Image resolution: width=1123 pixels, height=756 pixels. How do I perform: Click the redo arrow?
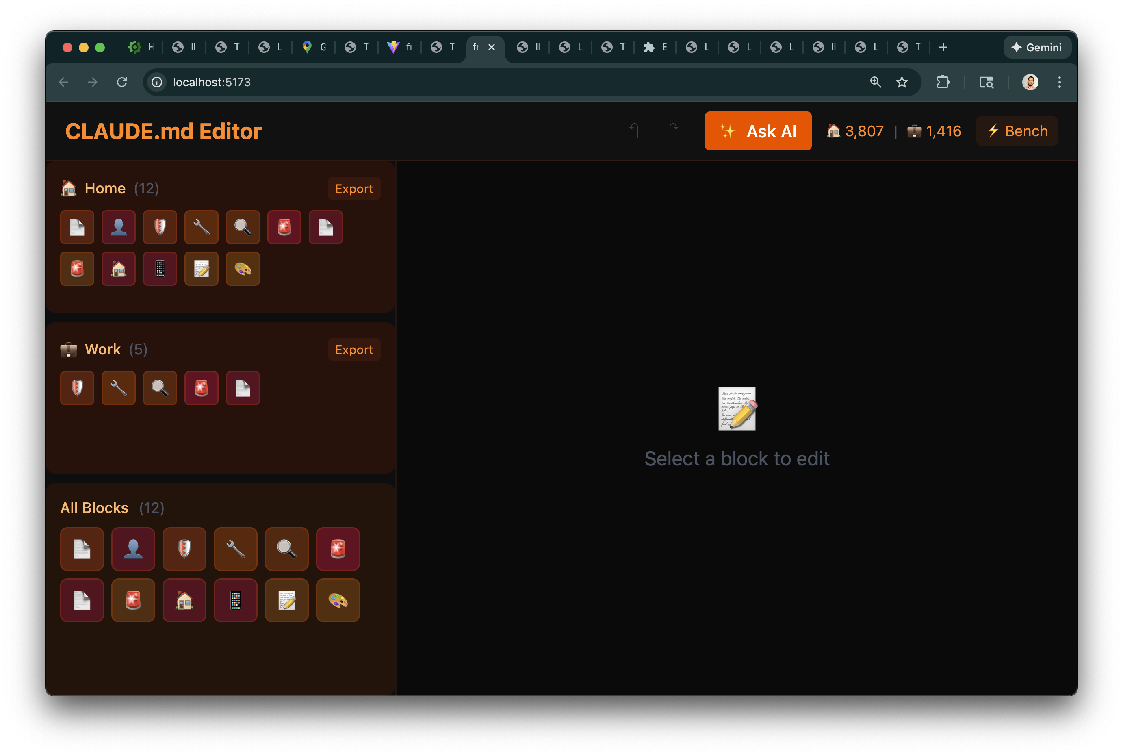tap(673, 130)
